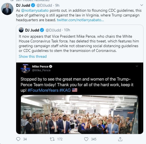Image resolution: width=146 pixels, height=144 pixels.
Task: Click Mike Pence's verified checkmark badge
Action: point(50,66)
